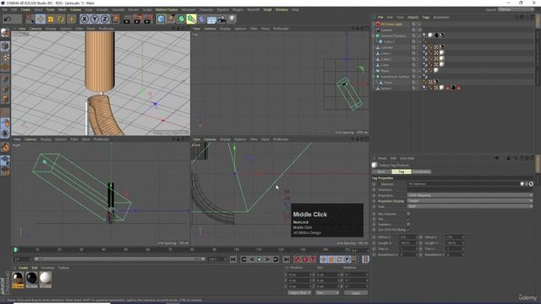Select the Cylinder object in Object Manager
Image resolution: width=541 pixels, height=304 pixels.
[x=386, y=47]
